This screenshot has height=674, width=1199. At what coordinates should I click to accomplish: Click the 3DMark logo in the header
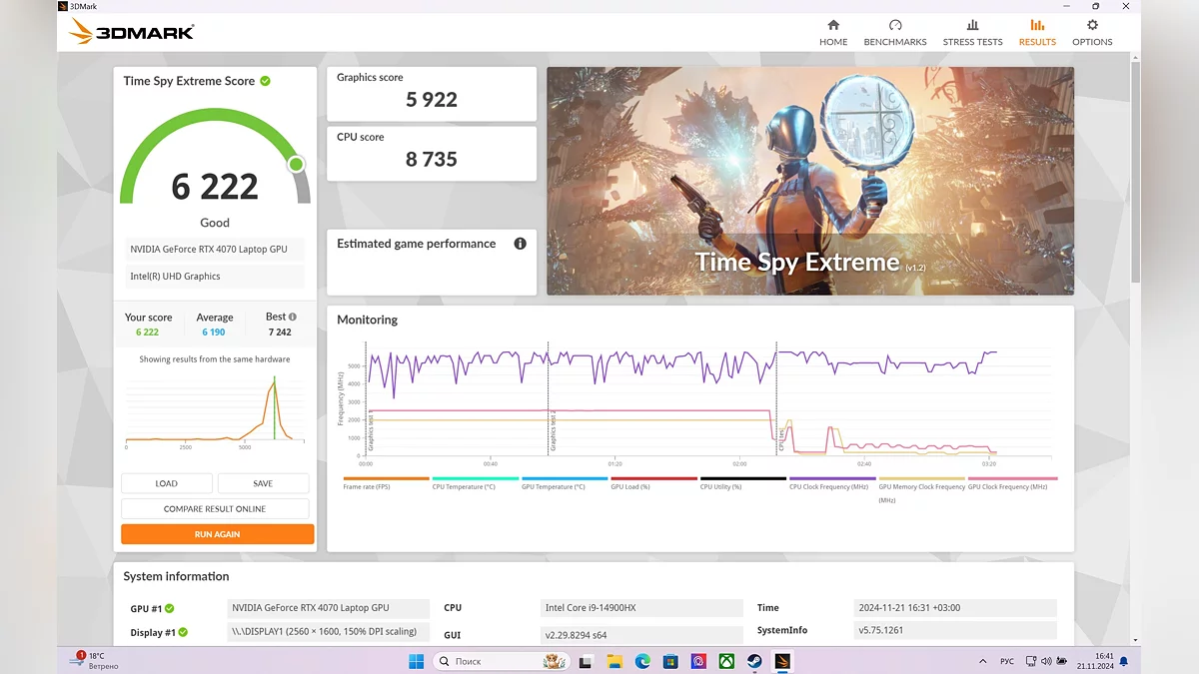pos(132,32)
